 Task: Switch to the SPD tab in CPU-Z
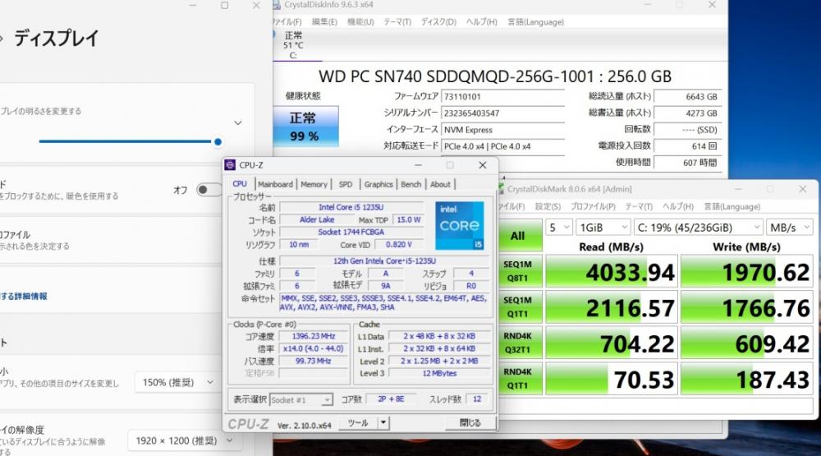[346, 185]
